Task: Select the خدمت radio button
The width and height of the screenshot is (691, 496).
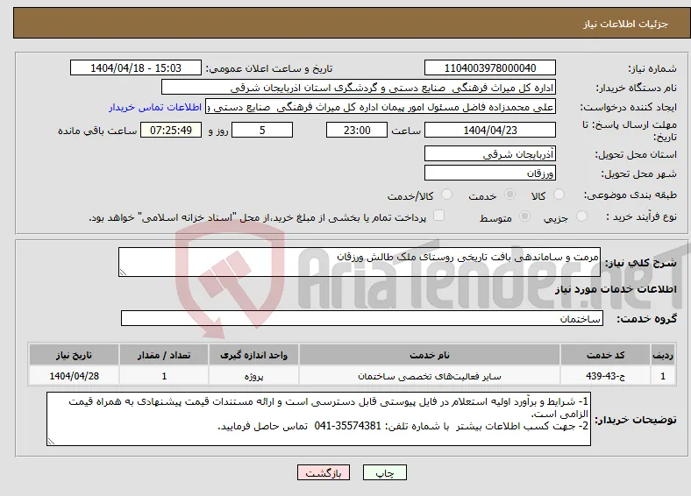Action: [509, 195]
